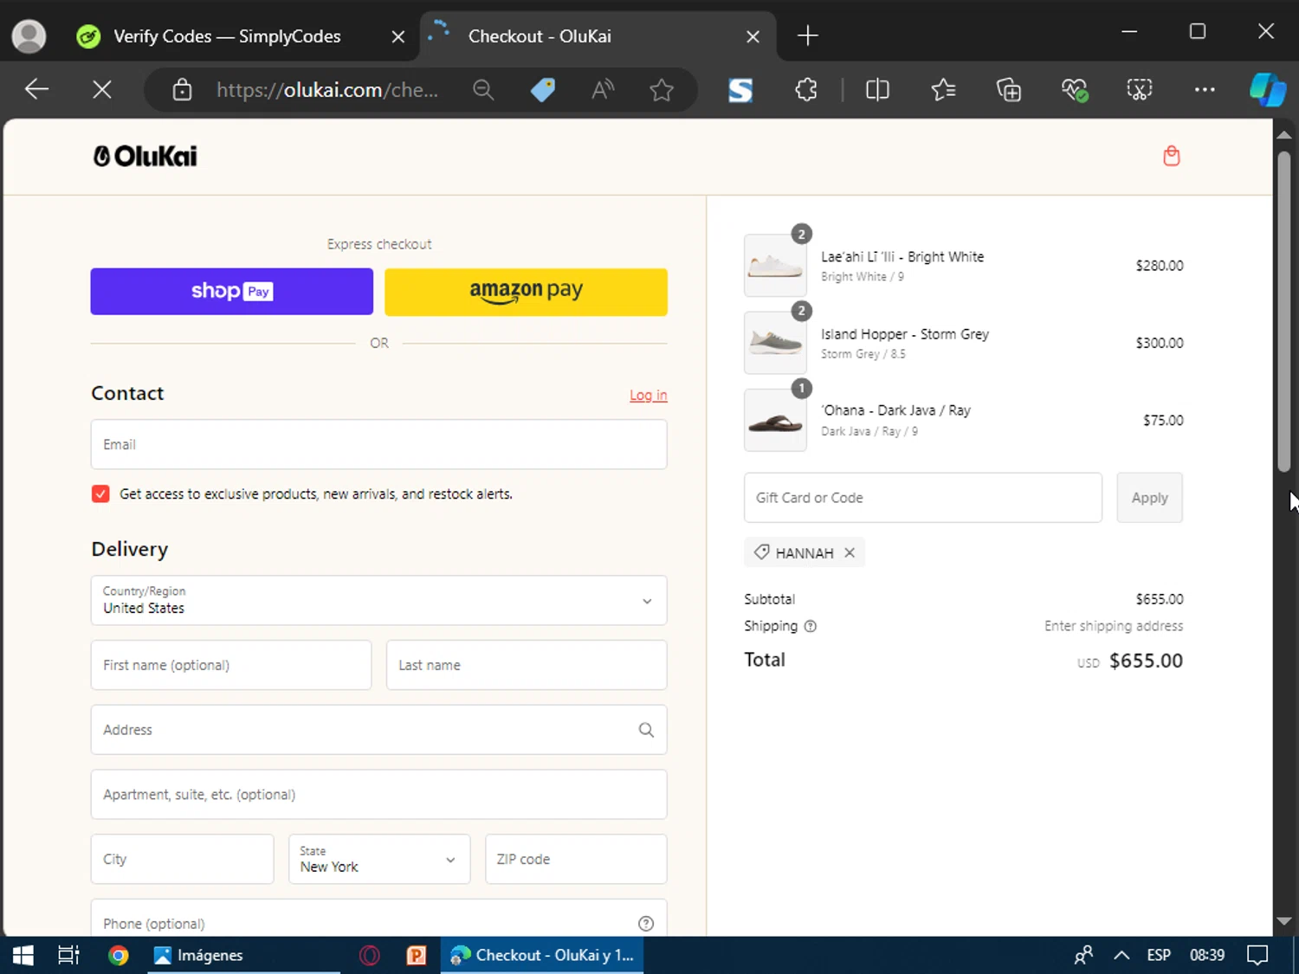Focus Gift Card or Code field
This screenshot has height=974, width=1299.
tap(923, 497)
